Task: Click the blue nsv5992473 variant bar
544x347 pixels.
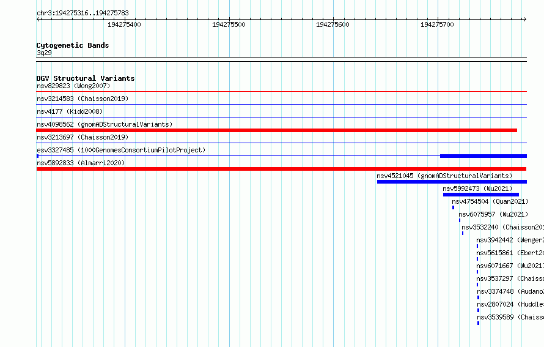Action: (x=481, y=195)
